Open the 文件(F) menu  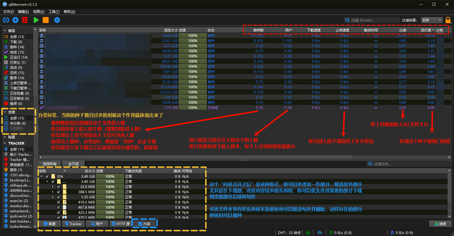(x=9, y=12)
